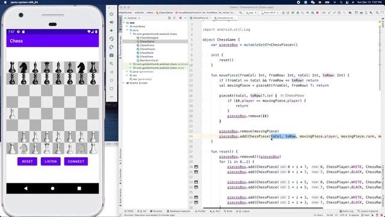Click the macOS clock in the menu bar
Image resolution: width=385 pixels, height=217 pixels.
(x=369, y=2)
